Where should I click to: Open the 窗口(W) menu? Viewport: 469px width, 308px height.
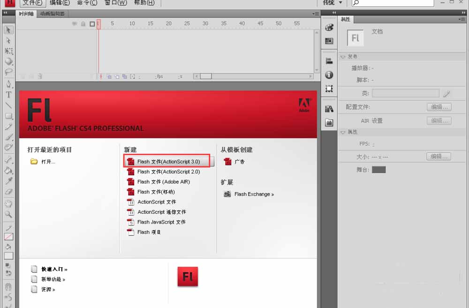tap(115, 3)
